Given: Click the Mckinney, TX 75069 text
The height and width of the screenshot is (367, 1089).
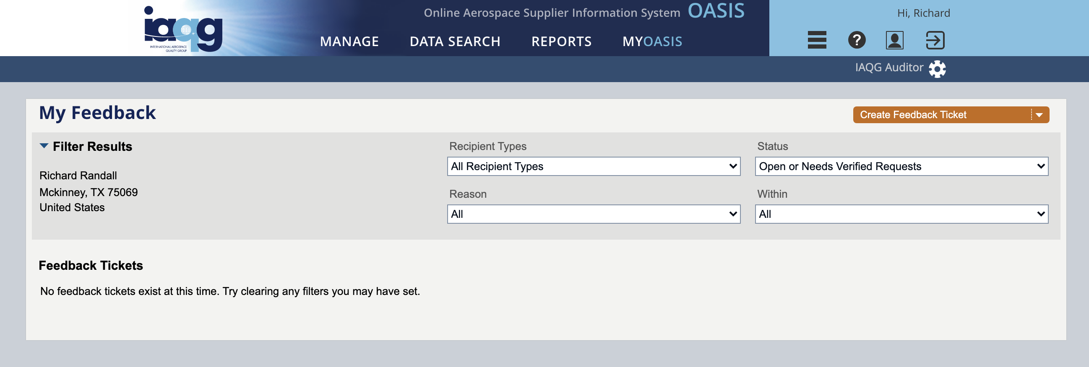Looking at the screenshot, I should (x=89, y=192).
